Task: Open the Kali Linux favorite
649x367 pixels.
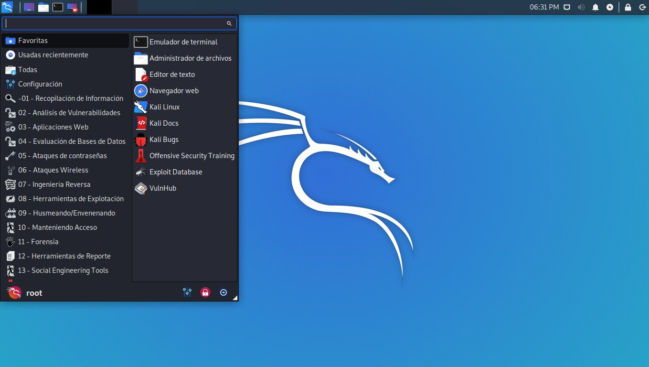Action: point(184,107)
